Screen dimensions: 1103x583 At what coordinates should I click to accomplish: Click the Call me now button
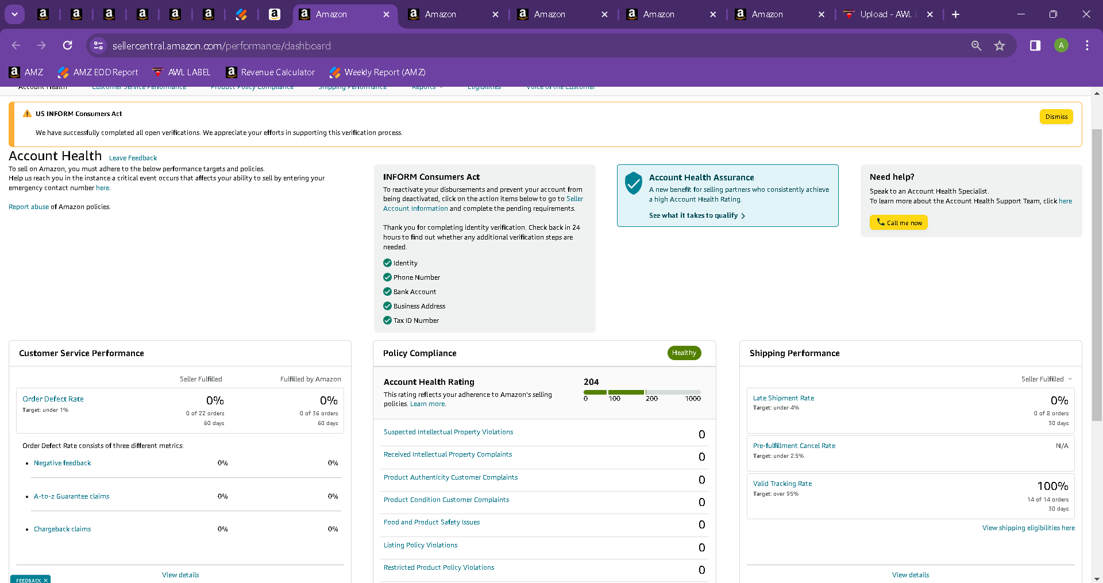tap(898, 222)
